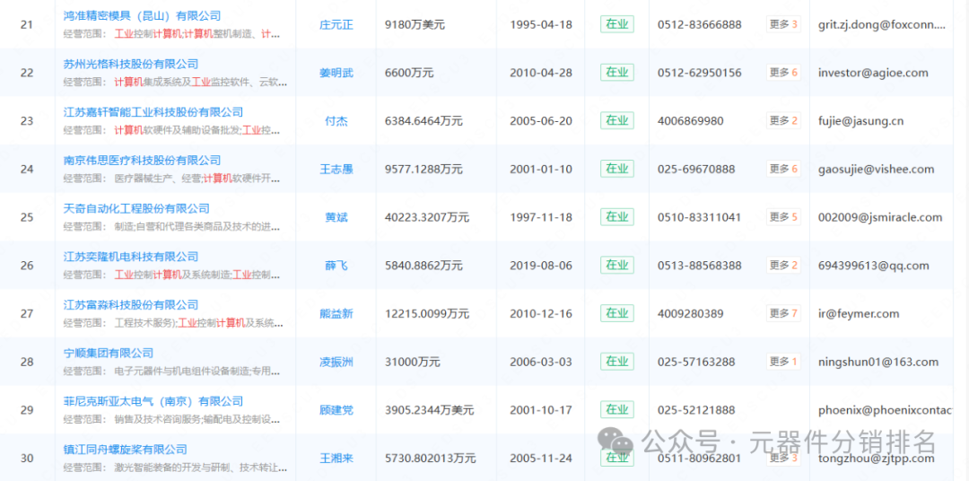The image size is (969, 481).
Task: Expand 更多 6 phones for 025-69670888
Action: pos(783,169)
